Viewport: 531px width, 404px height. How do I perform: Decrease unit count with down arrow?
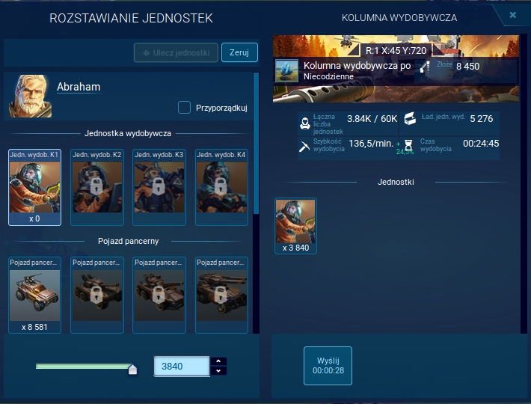coord(218,371)
